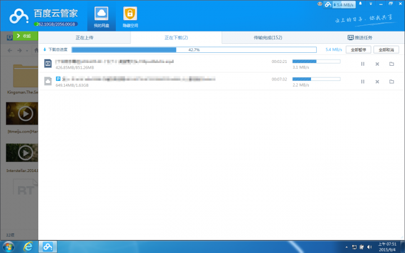Click the 262.10GB/2056.00GB storage capacity bar
405x253 pixels.
56,24
